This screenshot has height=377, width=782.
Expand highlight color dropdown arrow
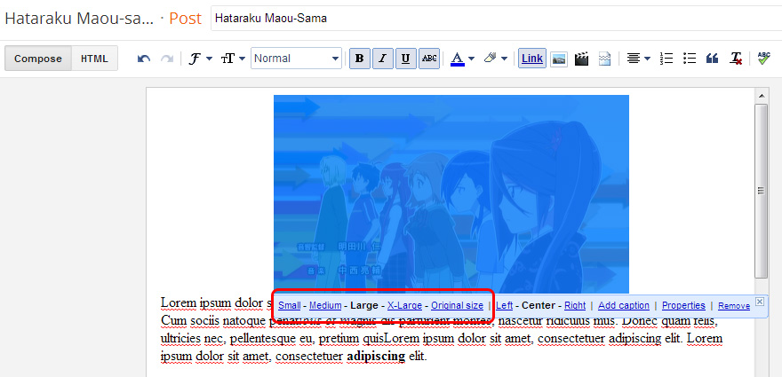[504, 59]
